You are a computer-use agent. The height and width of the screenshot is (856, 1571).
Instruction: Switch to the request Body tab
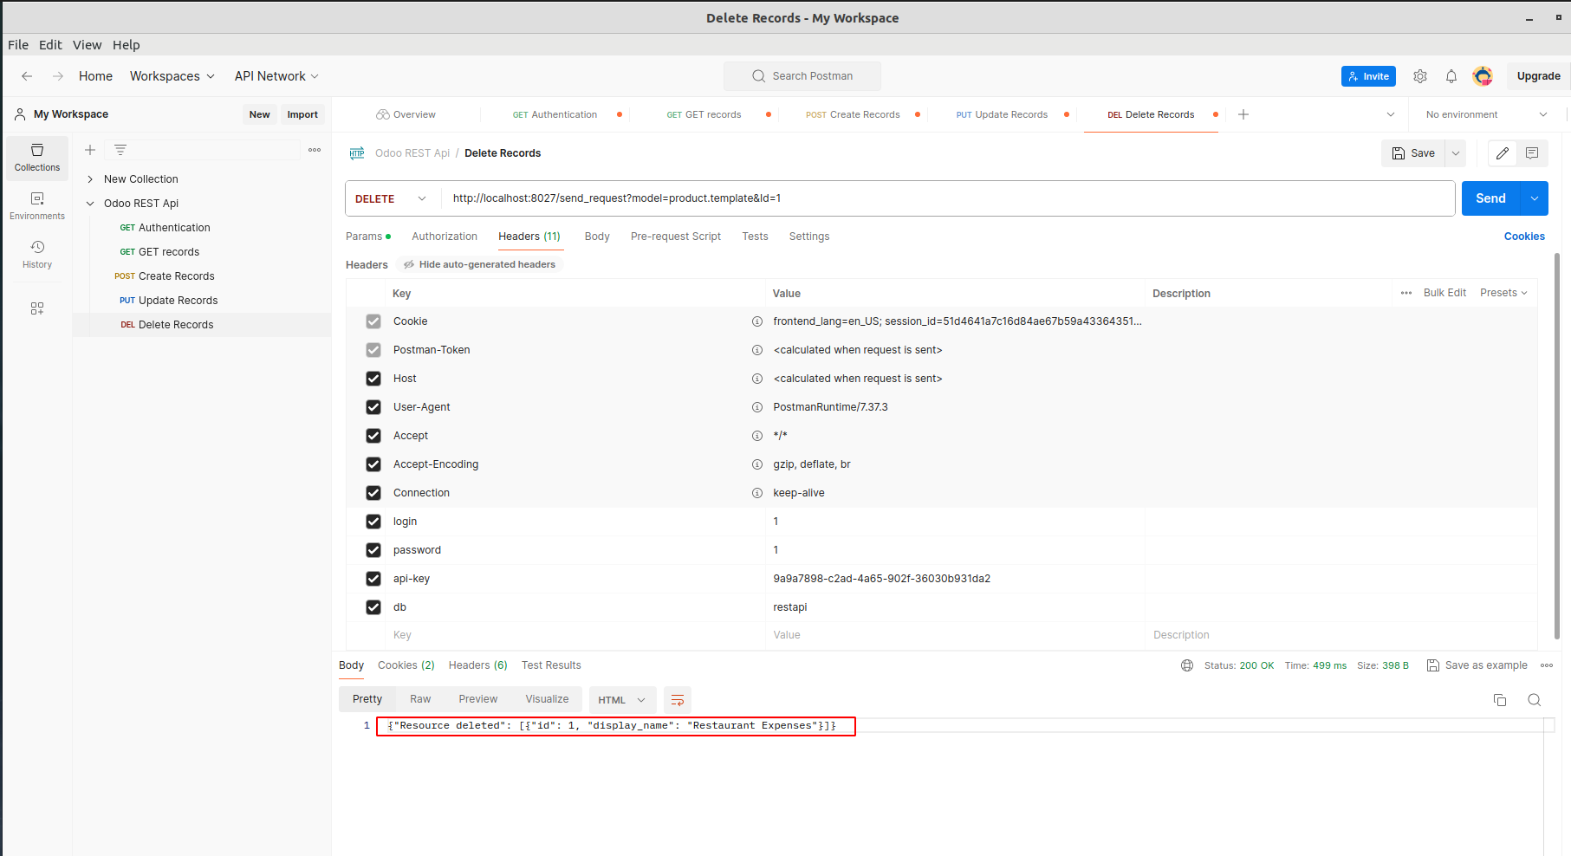pyautogui.click(x=597, y=237)
